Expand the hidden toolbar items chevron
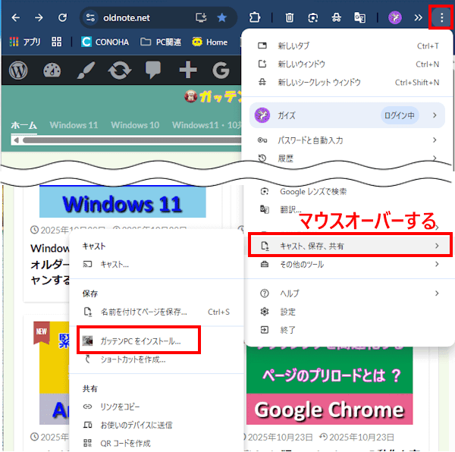The image size is (455, 452). pos(418,18)
